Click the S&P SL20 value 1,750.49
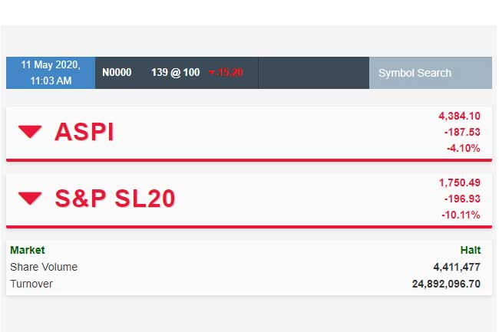Screen dimensions: 499x332 (x=459, y=182)
